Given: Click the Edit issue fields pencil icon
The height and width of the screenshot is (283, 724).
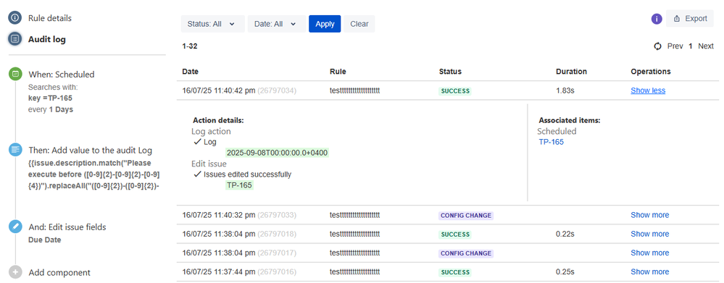Looking at the screenshot, I should (15, 227).
